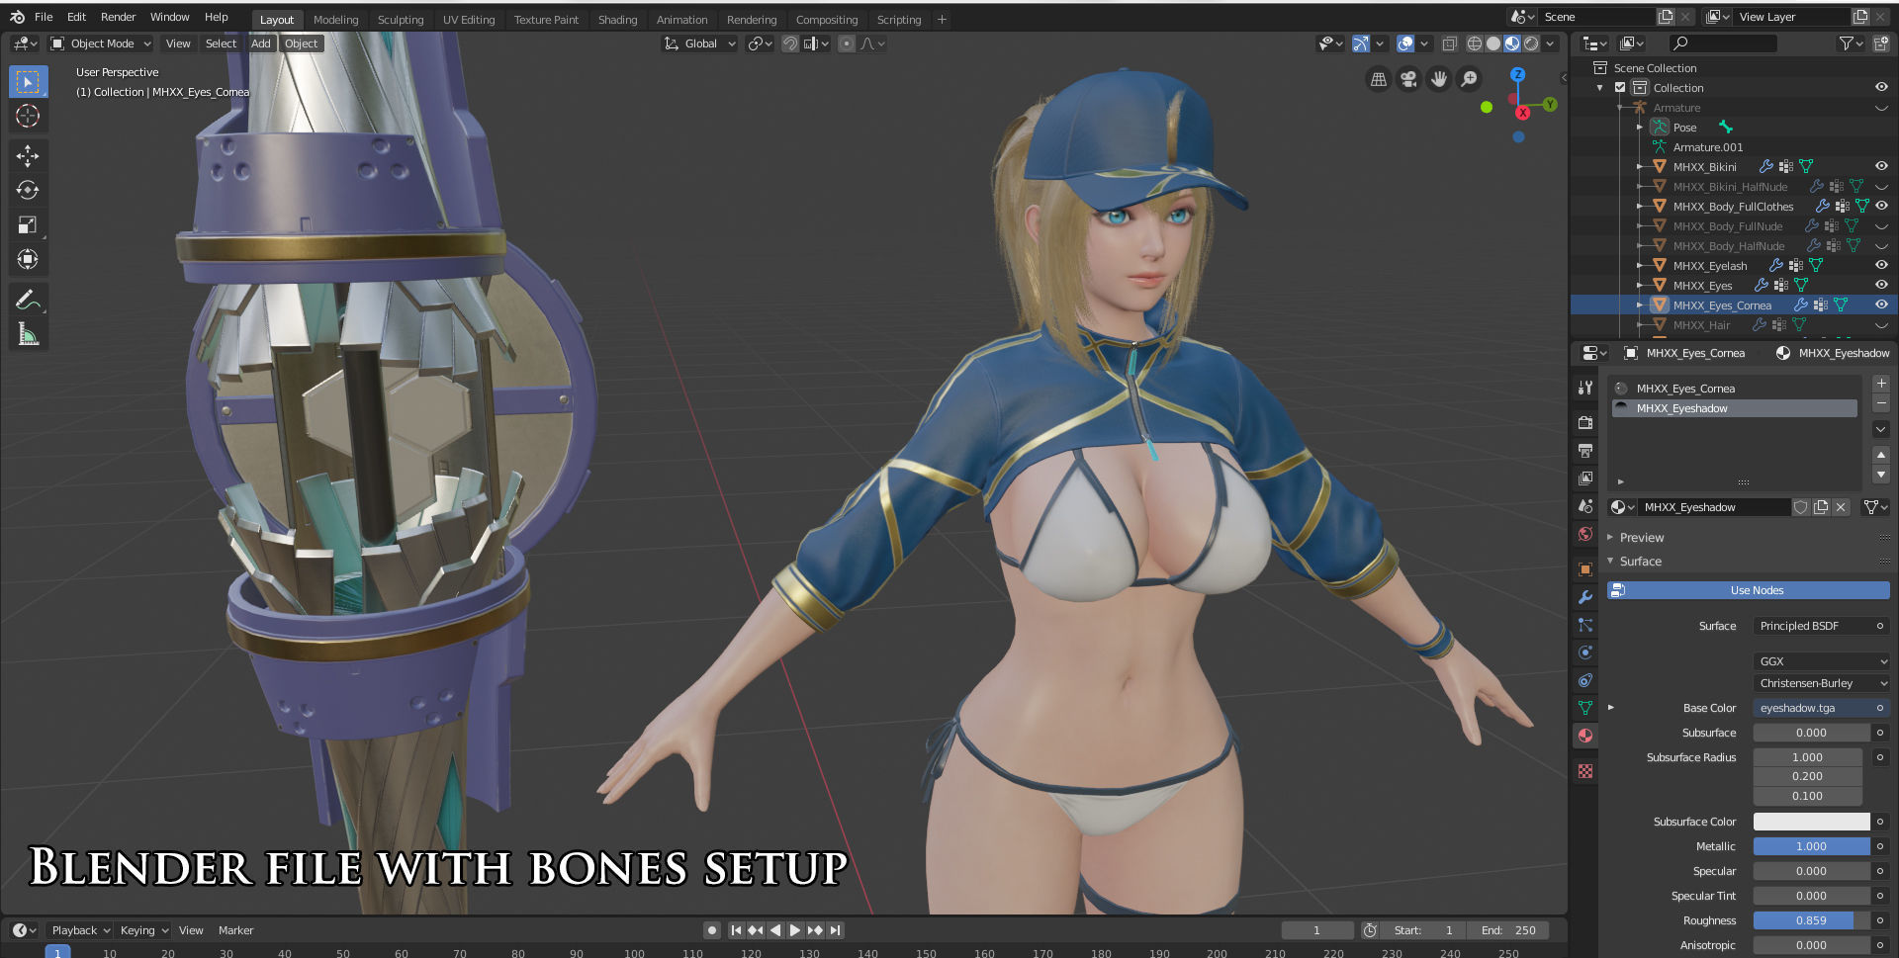Select the Measure tool

[x=28, y=334]
